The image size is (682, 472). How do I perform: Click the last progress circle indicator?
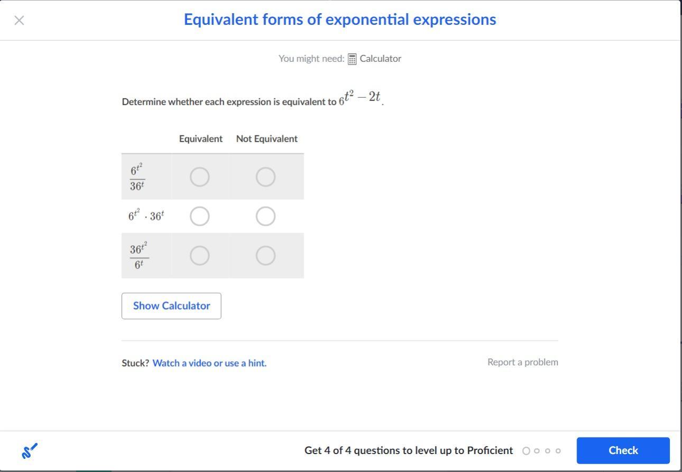558,451
